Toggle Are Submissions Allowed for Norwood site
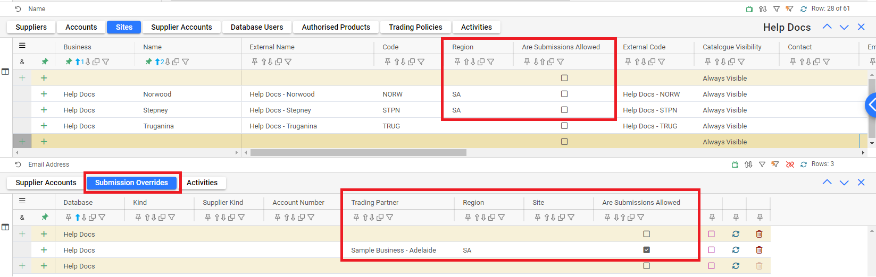The width and height of the screenshot is (876, 277). click(x=564, y=94)
